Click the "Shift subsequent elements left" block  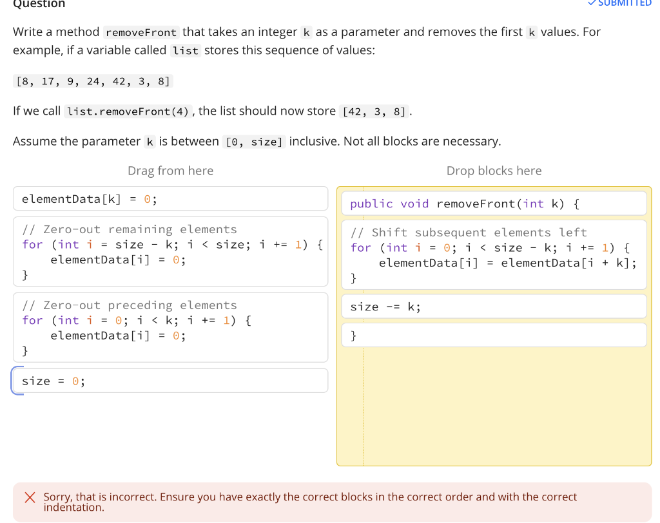coord(494,254)
